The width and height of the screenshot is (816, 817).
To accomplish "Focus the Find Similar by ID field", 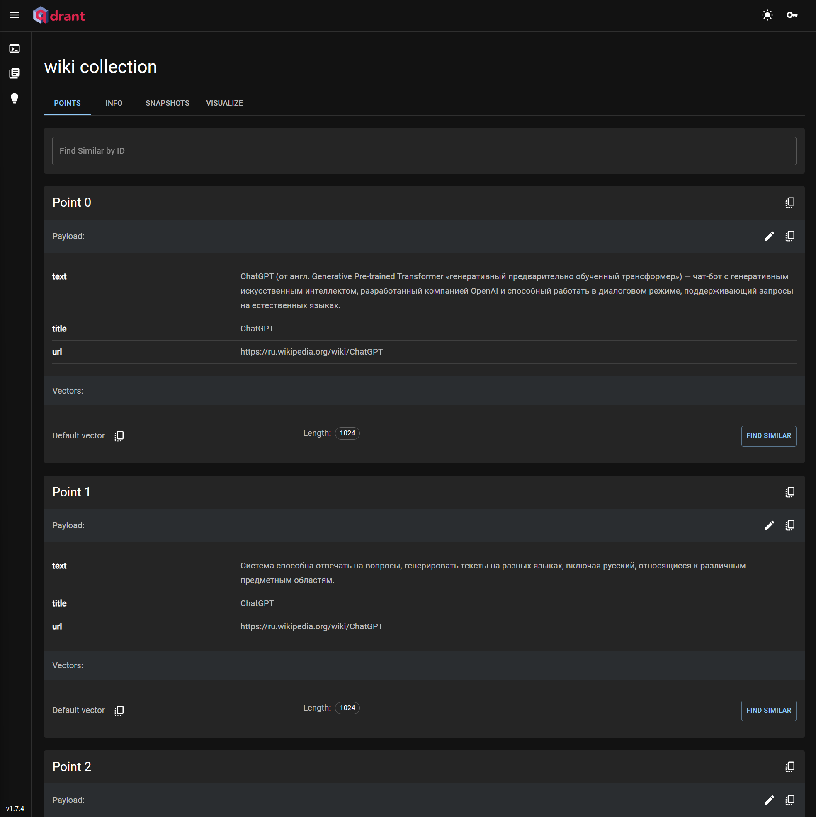I will click(424, 151).
